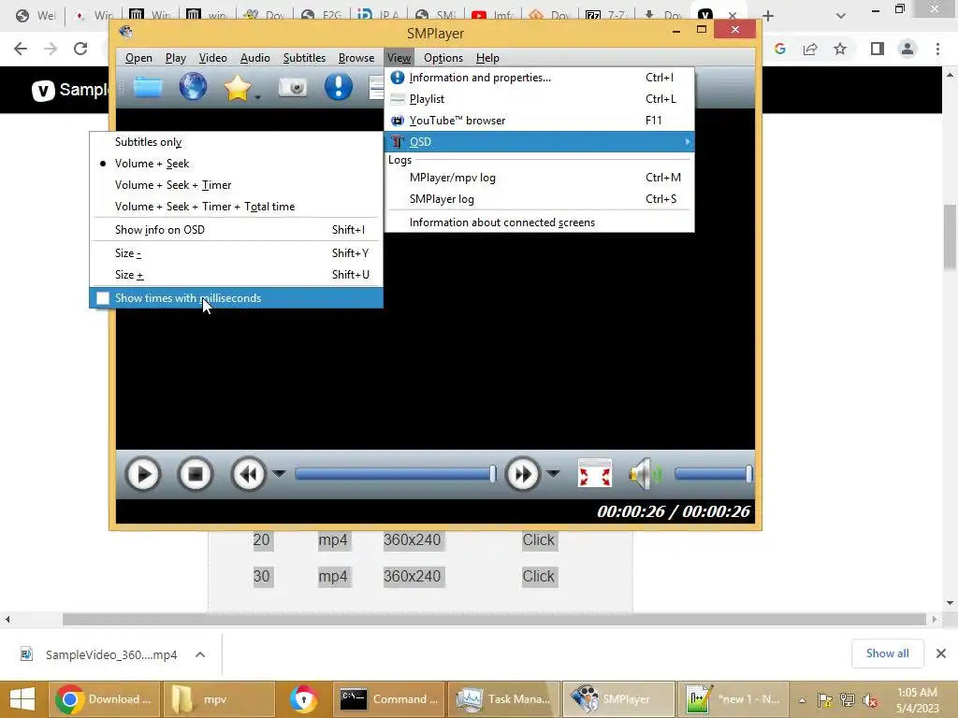Bookmark page with star icon in Chrome
This screenshot has height=718, width=958.
click(840, 49)
